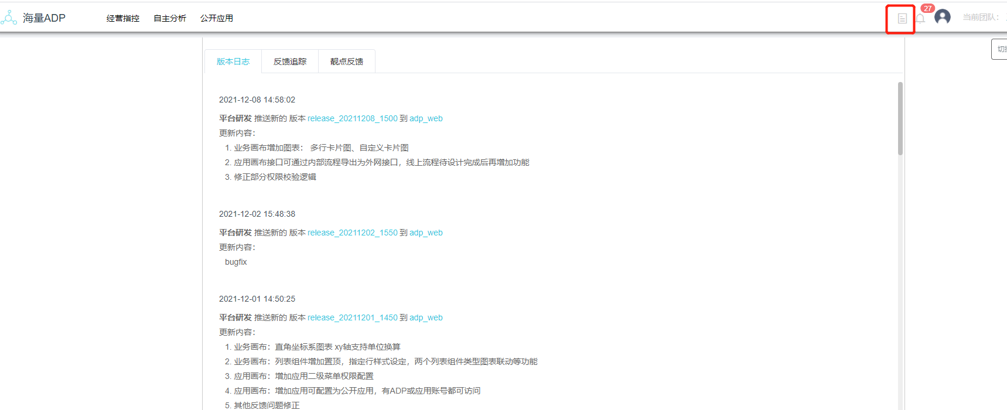
Task: Open the release_20211201_1450 version link
Action: click(353, 317)
